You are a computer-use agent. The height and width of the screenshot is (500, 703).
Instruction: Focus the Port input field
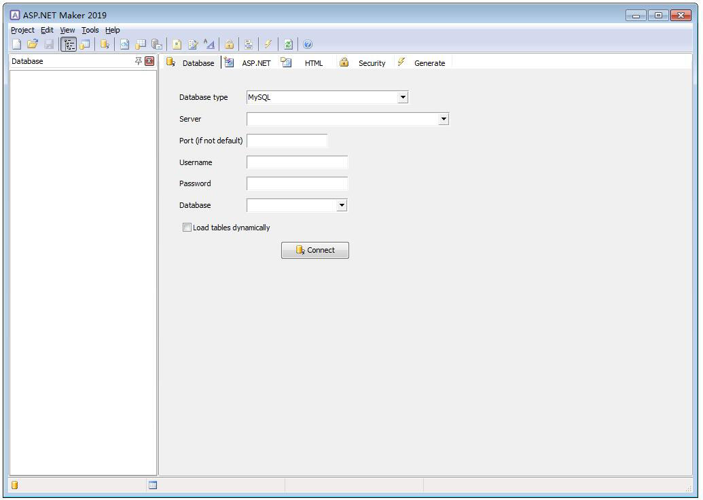point(287,141)
